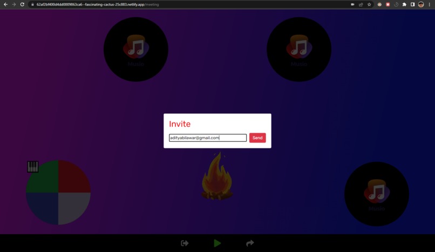Click the browser address bar URL
This screenshot has height=252, width=435.
98,4
